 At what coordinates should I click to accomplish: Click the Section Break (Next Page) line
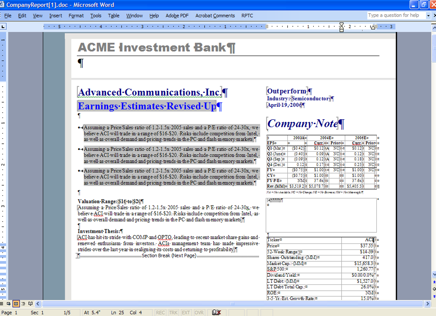pyautogui.click(x=169, y=255)
